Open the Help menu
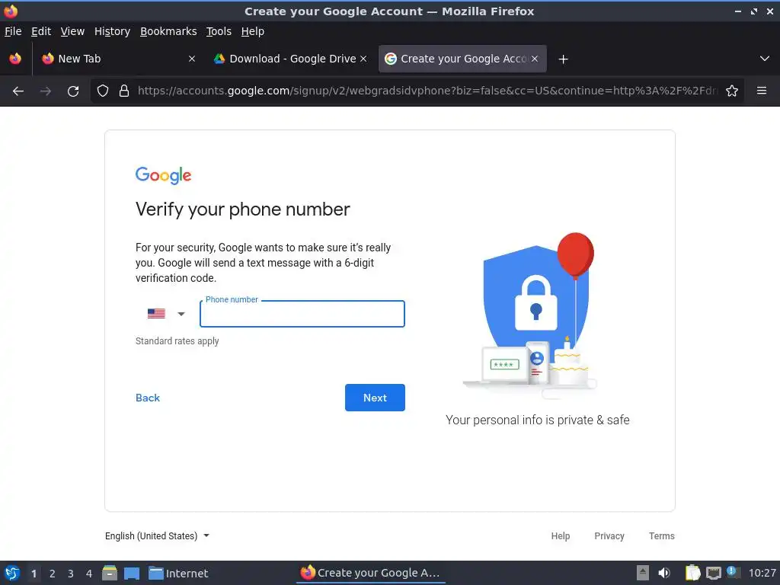The width and height of the screenshot is (780, 585). click(253, 31)
